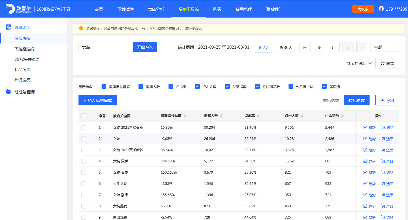This screenshot has height=220, width=408.
Task: Sort by 搜索增长幅度 column arrows
Action: click(185, 116)
